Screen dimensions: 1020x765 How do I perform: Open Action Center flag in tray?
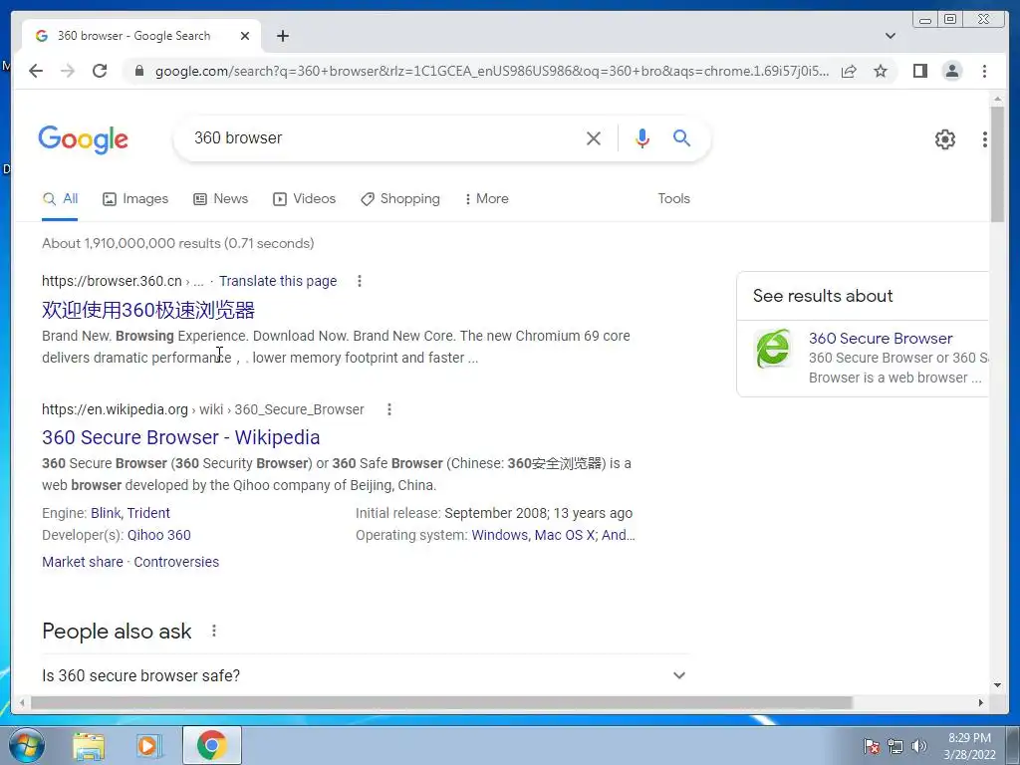tap(871, 746)
